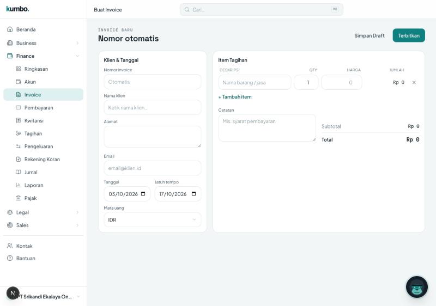Open the company switcher PT Srikandi Ekalaya
This screenshot has height=306, width=436.
coord(43,296)
